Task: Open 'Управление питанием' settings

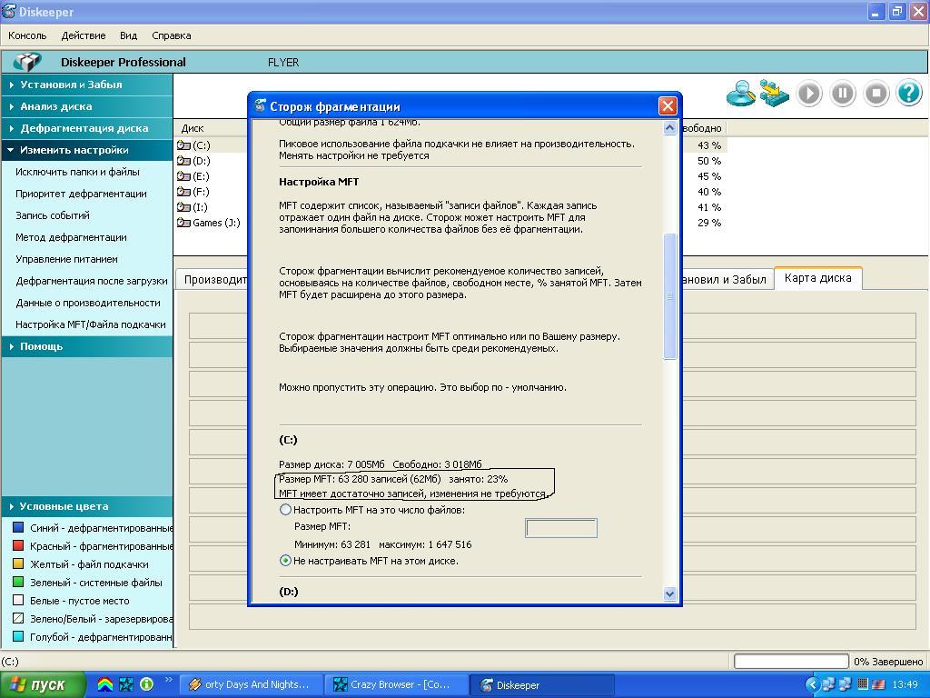Action: [x=67, y=259]
